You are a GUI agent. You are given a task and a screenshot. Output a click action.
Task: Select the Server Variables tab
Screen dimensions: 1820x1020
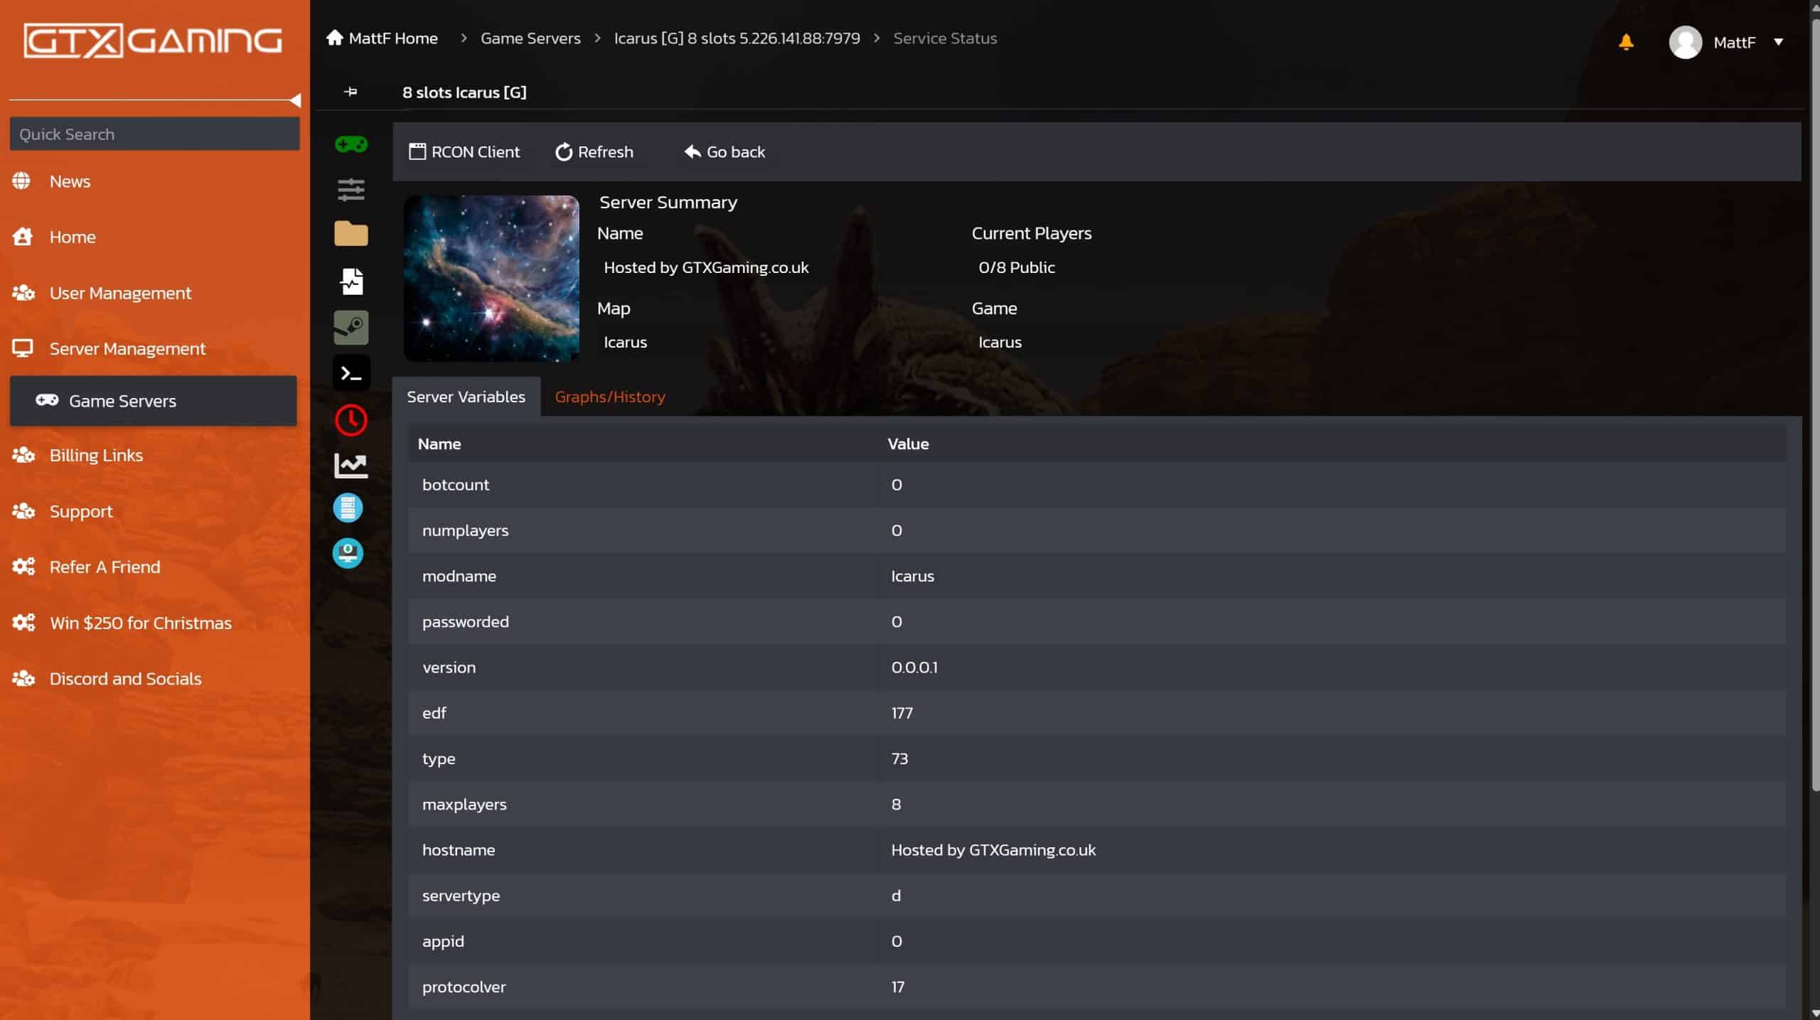[466, 397]
